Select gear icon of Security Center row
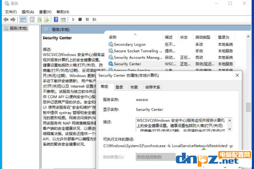This screenshot has width=254, height=169. [x=110, y=64]
